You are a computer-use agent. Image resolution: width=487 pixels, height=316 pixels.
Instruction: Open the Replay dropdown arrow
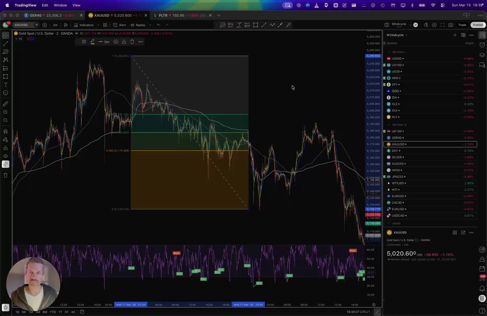[150, 25]
